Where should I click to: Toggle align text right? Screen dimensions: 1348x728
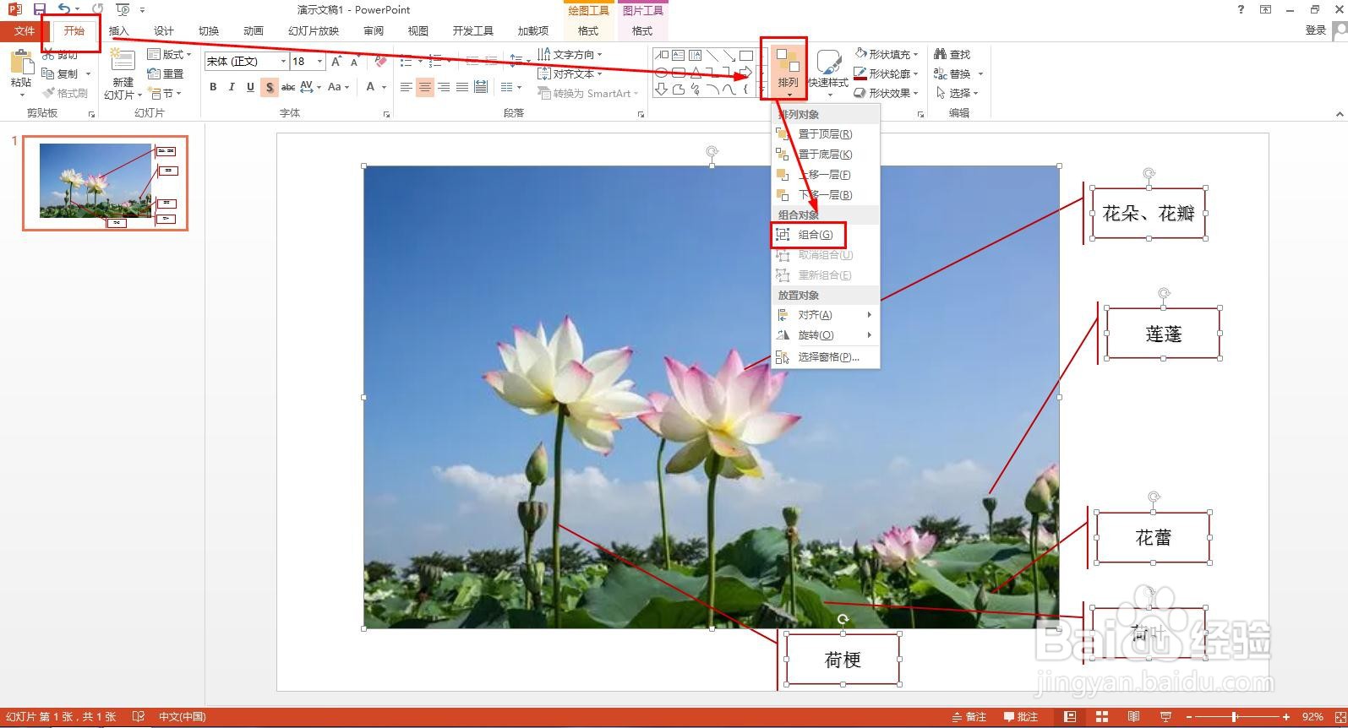point(444,87)
